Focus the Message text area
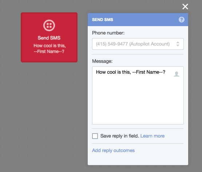The image size is (202, 172). pyautogui.click(x=138, y=95)
